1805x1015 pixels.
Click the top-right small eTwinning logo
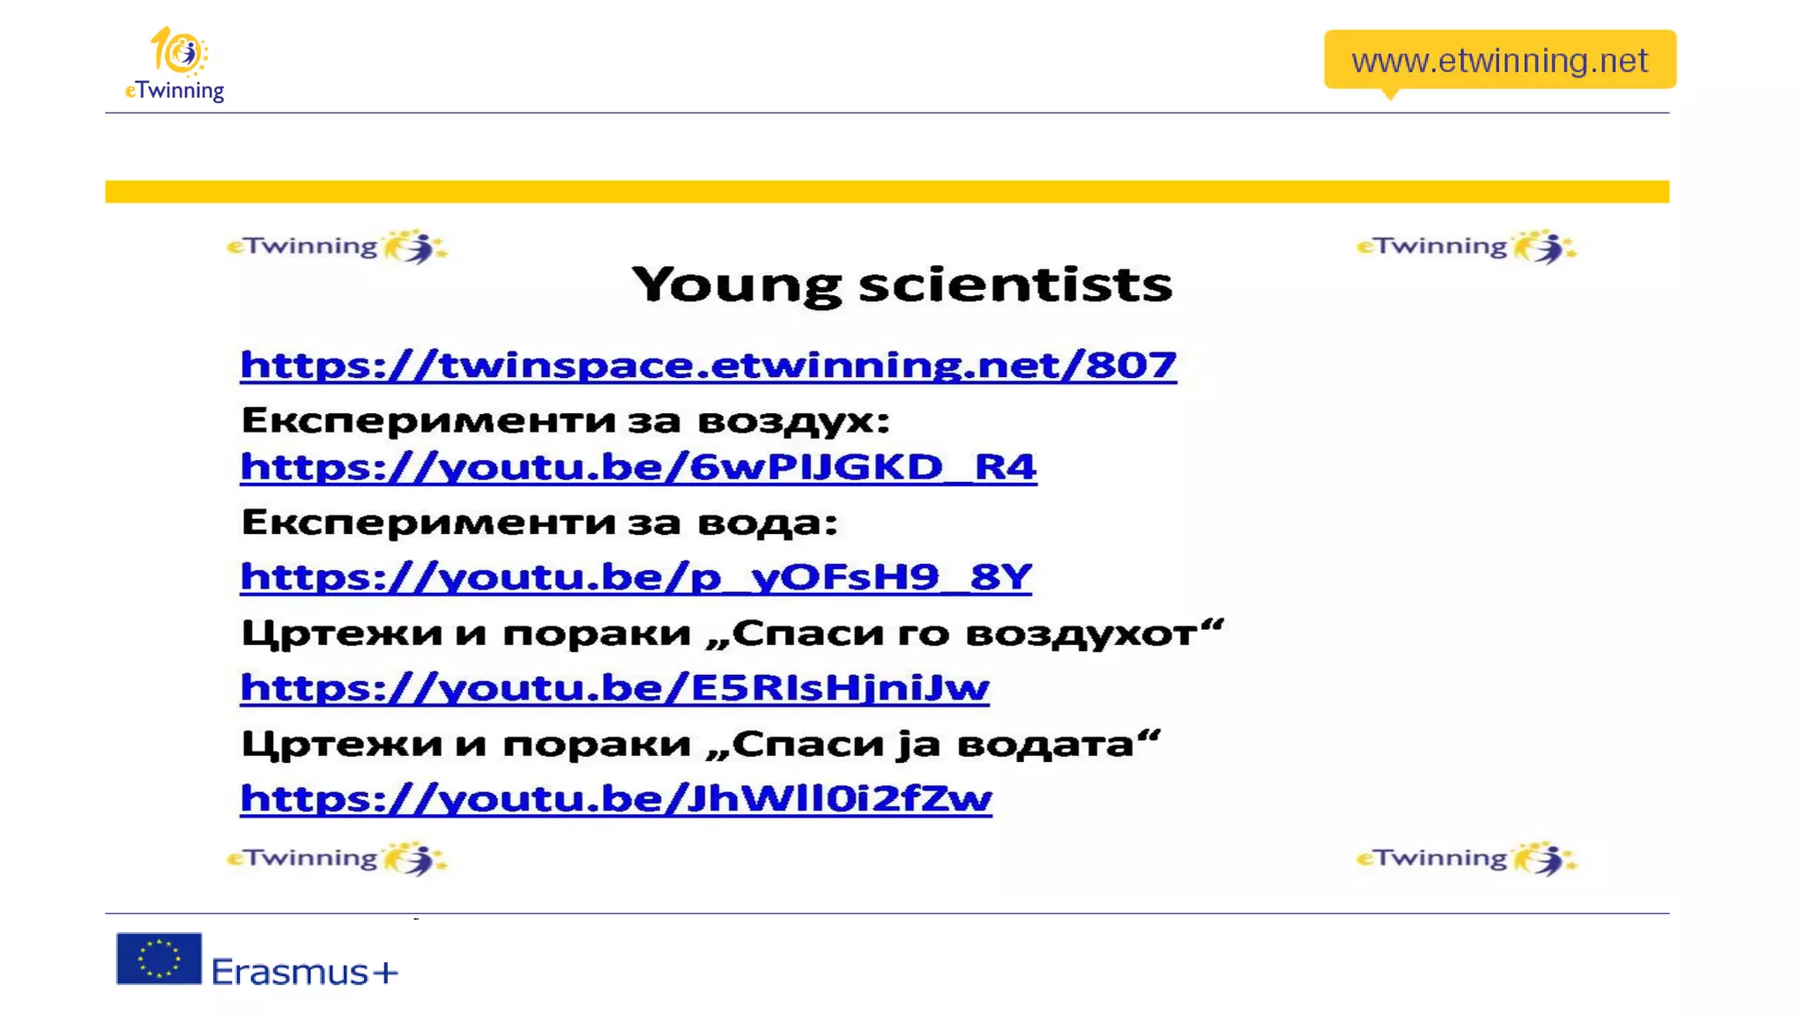click(x=1467, y=246)
